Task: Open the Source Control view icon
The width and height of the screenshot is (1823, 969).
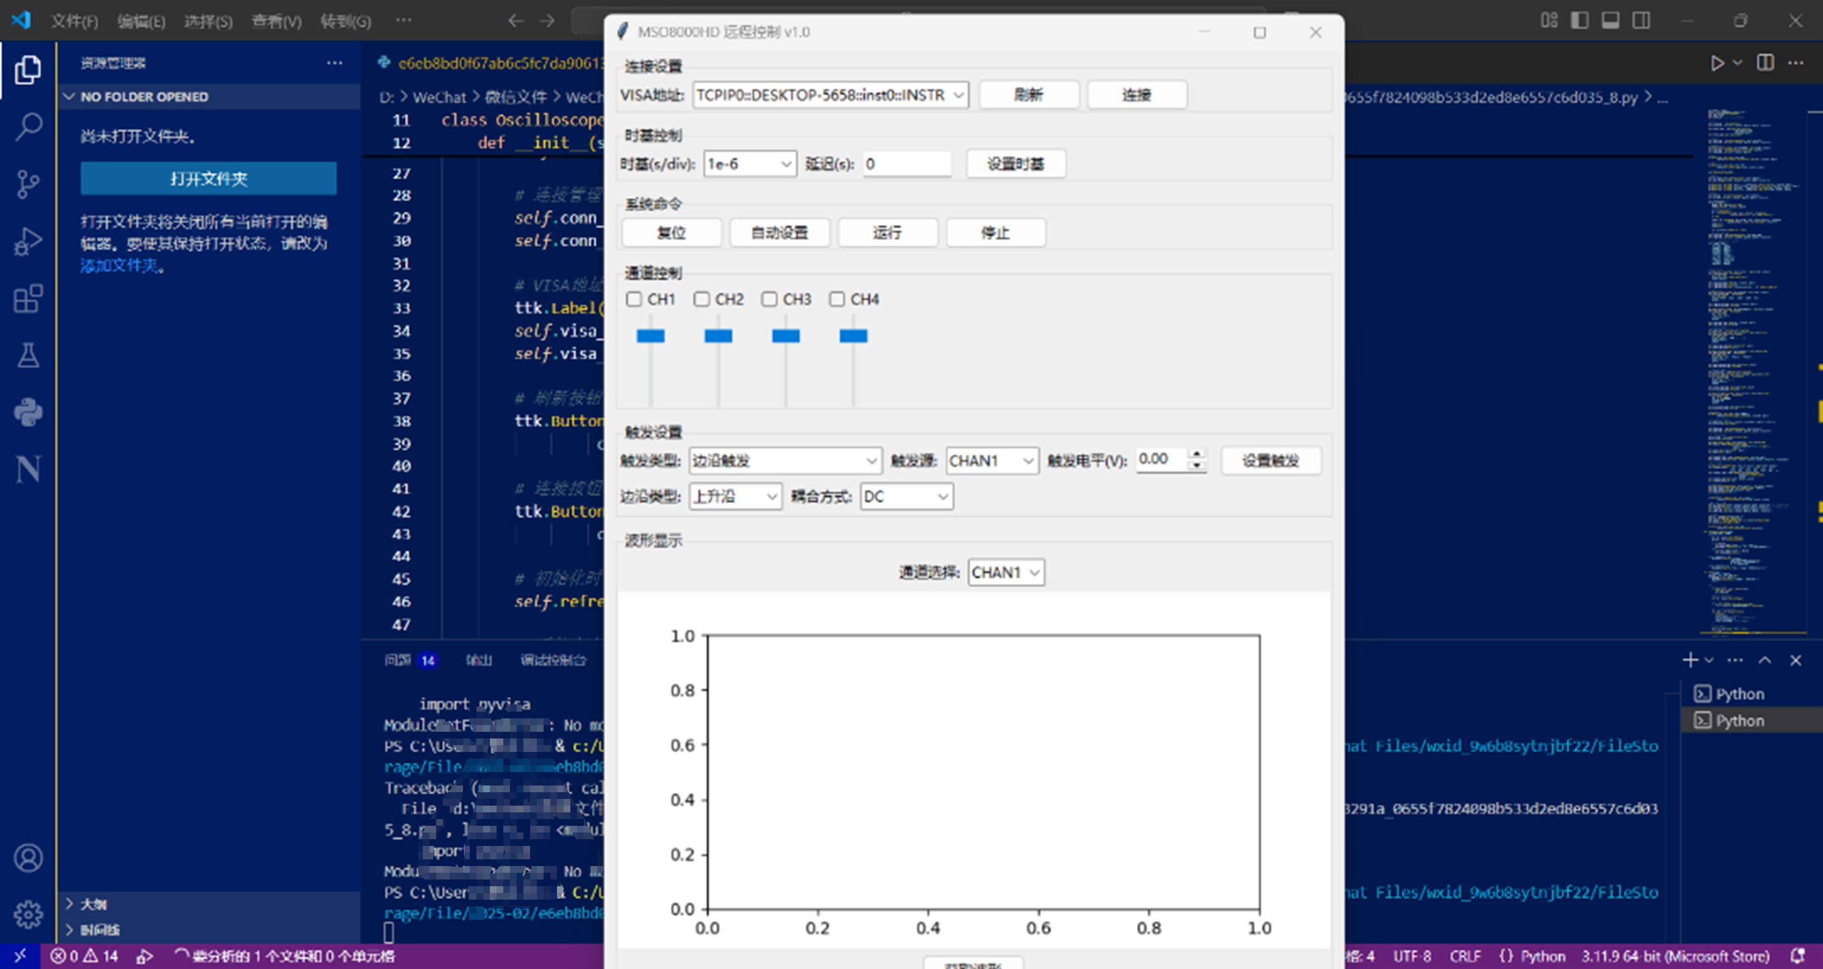Action: tap(29, 184)
